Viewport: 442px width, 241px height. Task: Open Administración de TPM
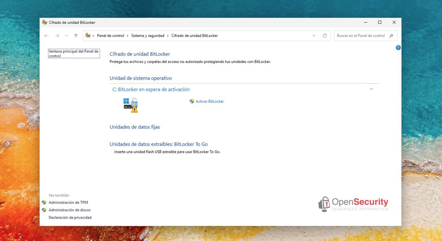pyautogui.click(x=68, y=202)
